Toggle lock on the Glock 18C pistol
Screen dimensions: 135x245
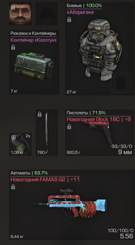coord(69,127)
